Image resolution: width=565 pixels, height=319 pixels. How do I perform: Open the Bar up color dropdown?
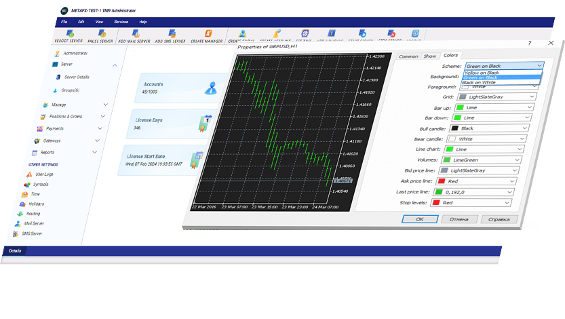494,107
